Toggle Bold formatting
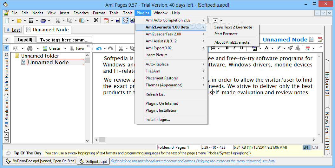 [227, 48]
